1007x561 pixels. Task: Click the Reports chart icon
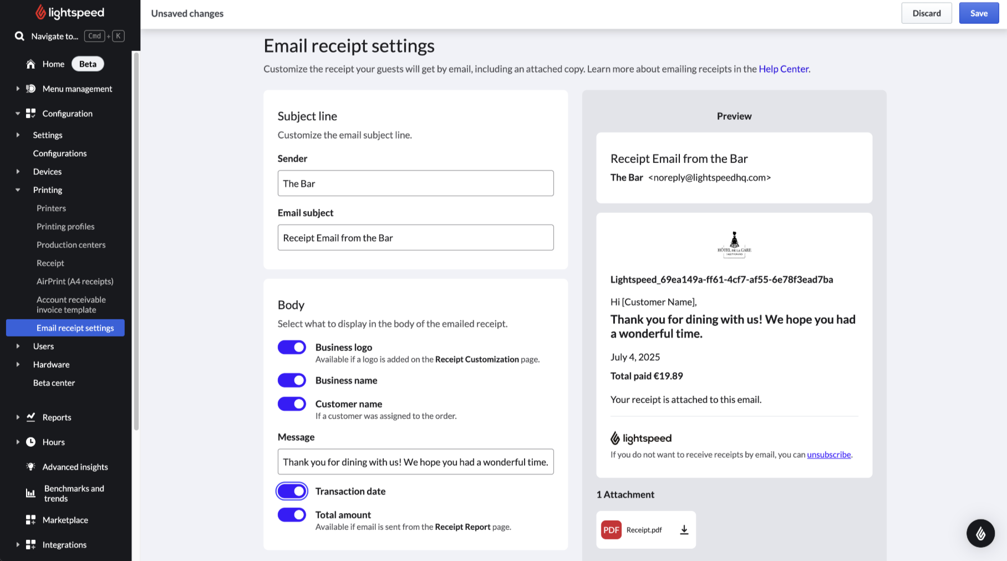[30, 417]
